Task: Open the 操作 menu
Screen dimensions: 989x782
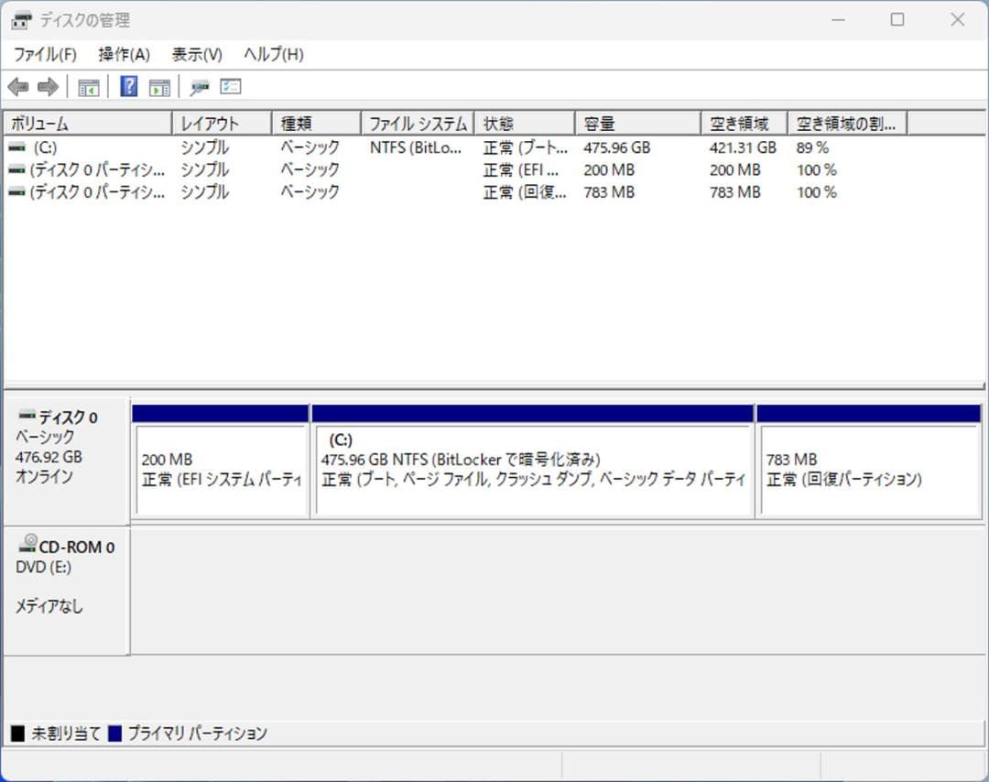Action: click(123, 54)
